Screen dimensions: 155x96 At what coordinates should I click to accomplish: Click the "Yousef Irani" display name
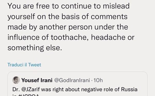[x=37, y=80]
